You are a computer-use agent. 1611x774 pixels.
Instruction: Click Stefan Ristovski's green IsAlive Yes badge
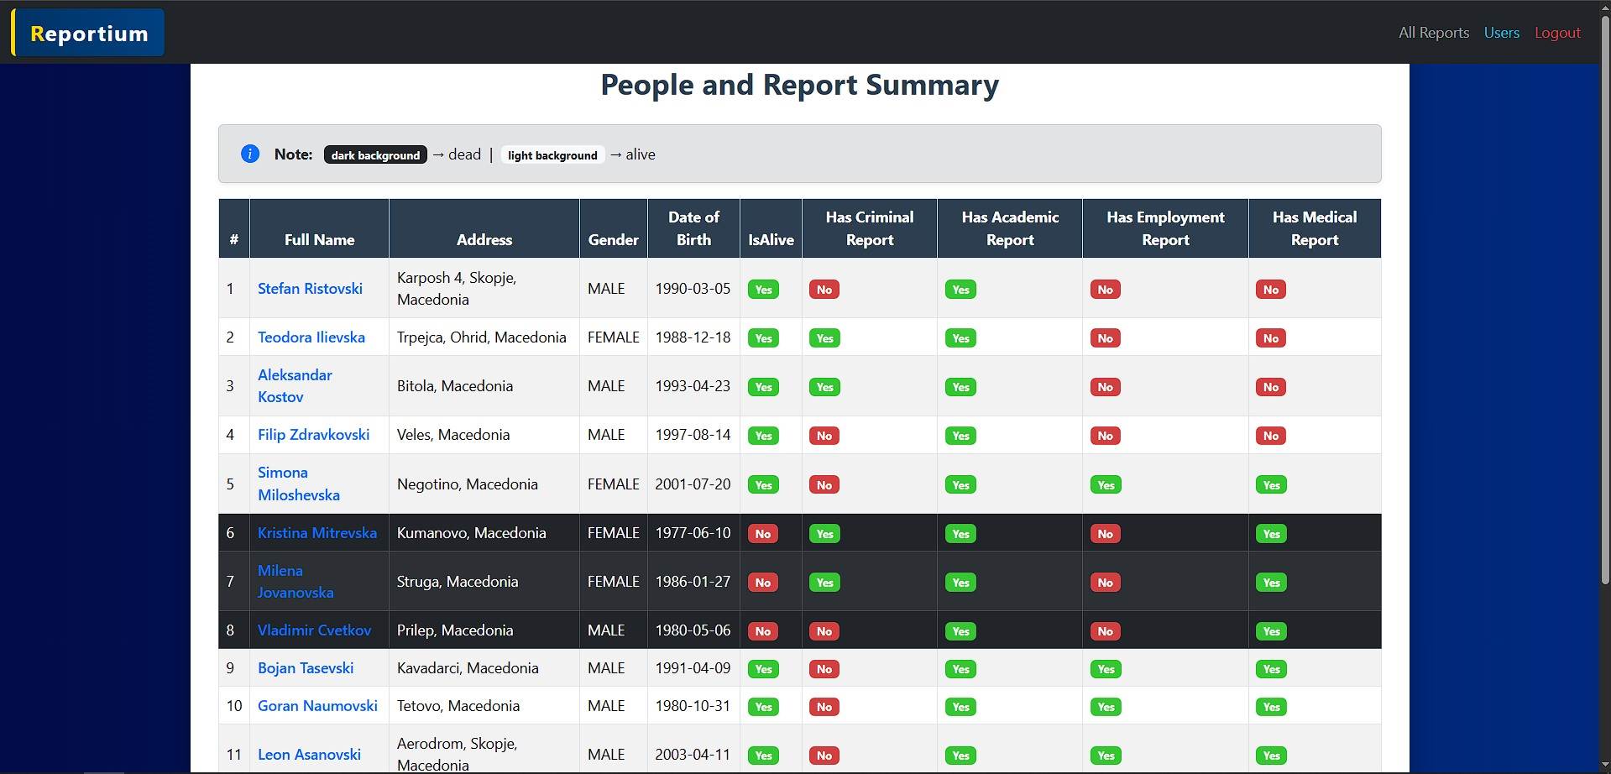tap(763, 290)
